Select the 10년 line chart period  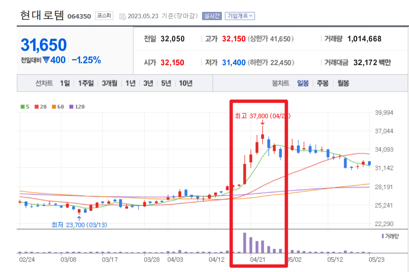coord(186,83)
